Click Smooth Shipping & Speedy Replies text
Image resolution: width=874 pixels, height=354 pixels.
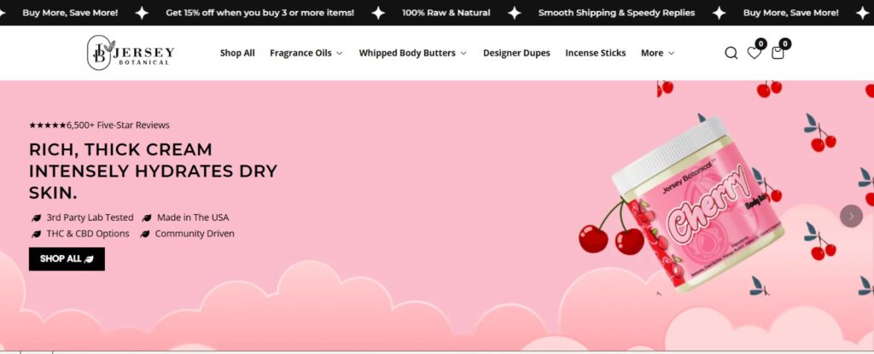click(616, 13)
